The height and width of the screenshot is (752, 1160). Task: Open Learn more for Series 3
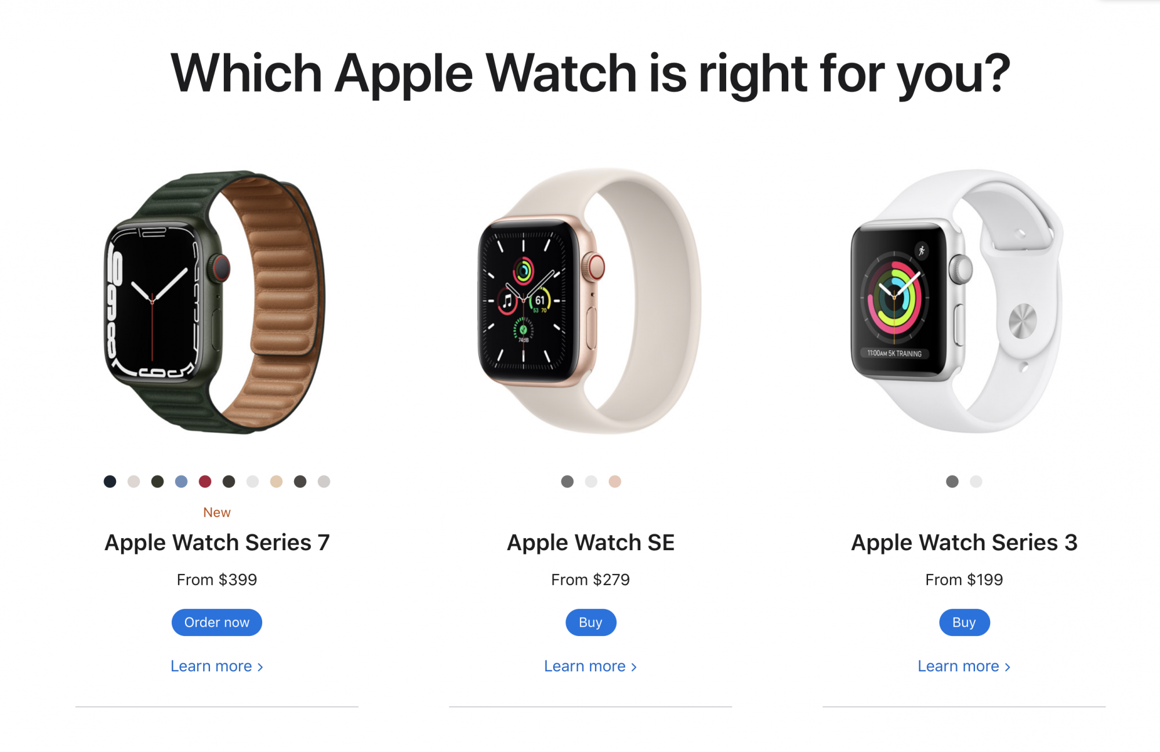[x=964, y=666]
